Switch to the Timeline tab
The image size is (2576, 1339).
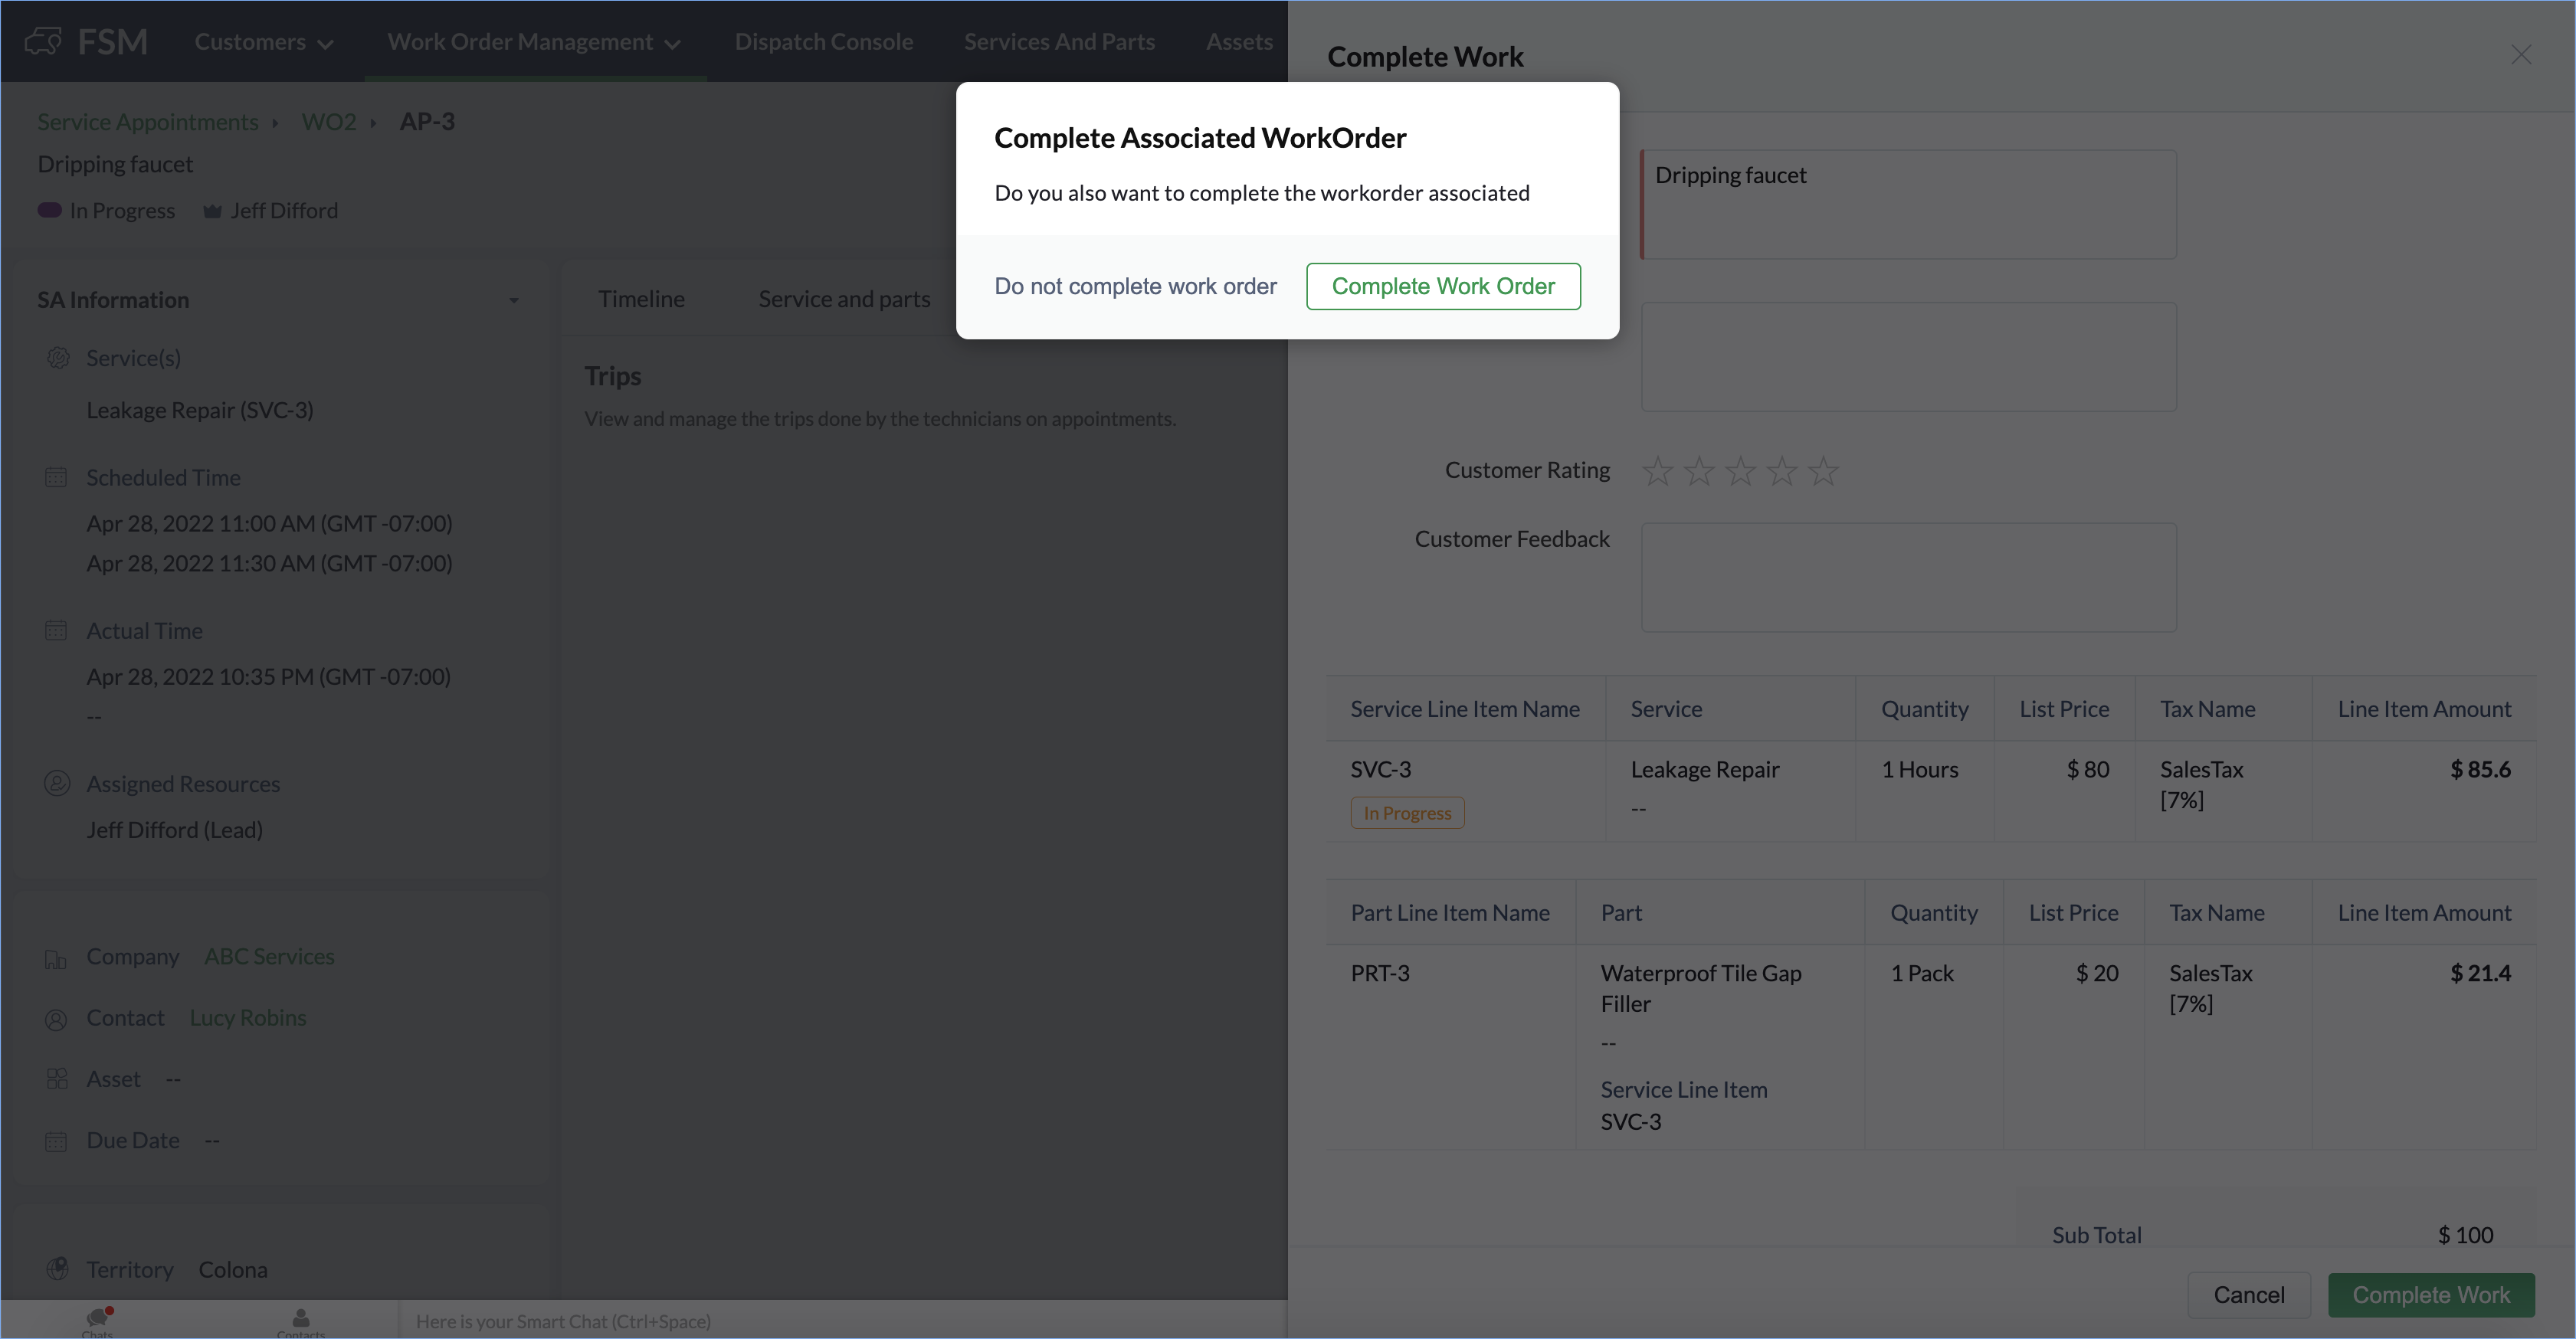click(641, 299)
